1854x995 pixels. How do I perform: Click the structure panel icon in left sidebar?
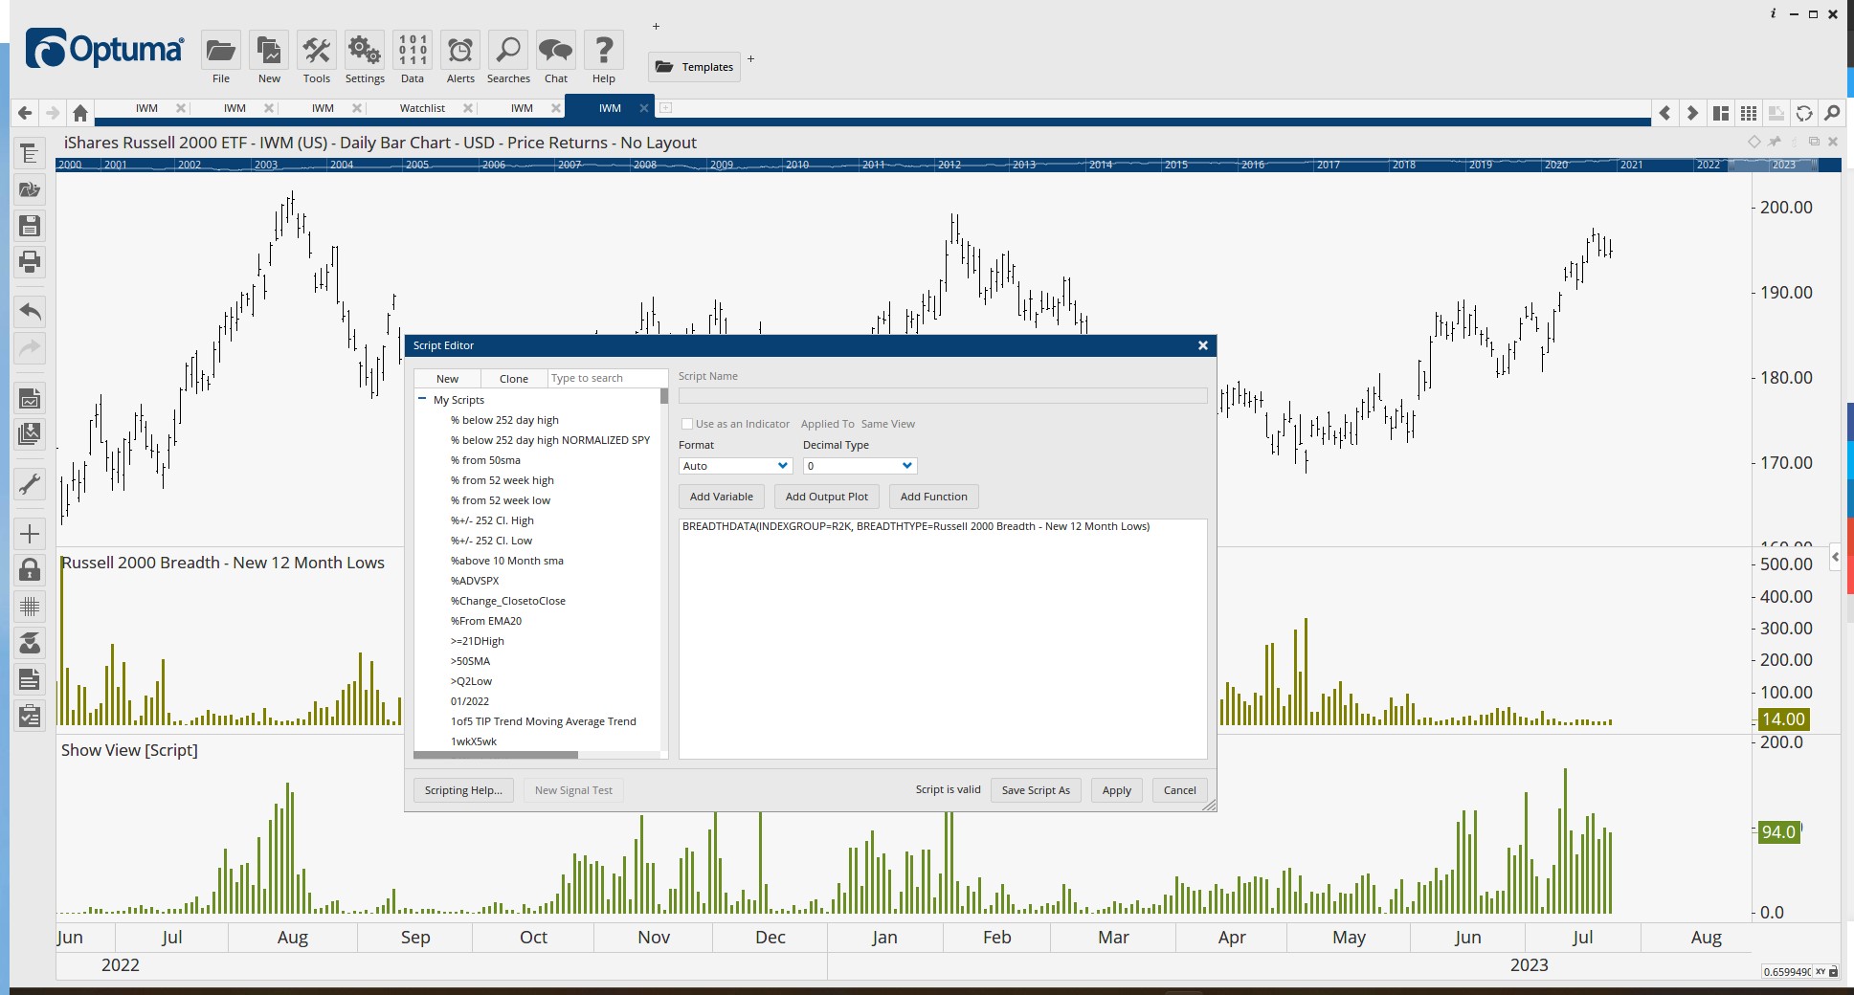(x=30, y=153)
